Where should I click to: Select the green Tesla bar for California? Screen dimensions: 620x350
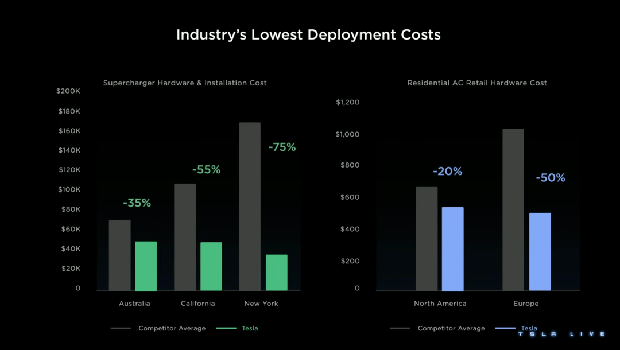coord(211,267)
